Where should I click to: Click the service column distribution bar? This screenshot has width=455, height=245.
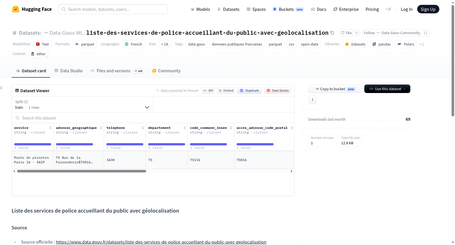point(33,144)
